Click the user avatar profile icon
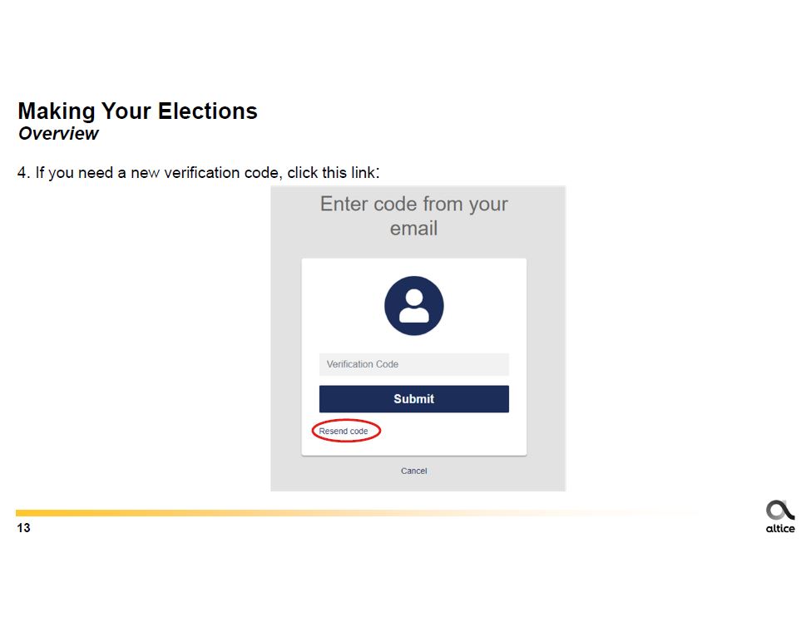The image size is (811, 622). pyautogui.click(x=413, y=306)
